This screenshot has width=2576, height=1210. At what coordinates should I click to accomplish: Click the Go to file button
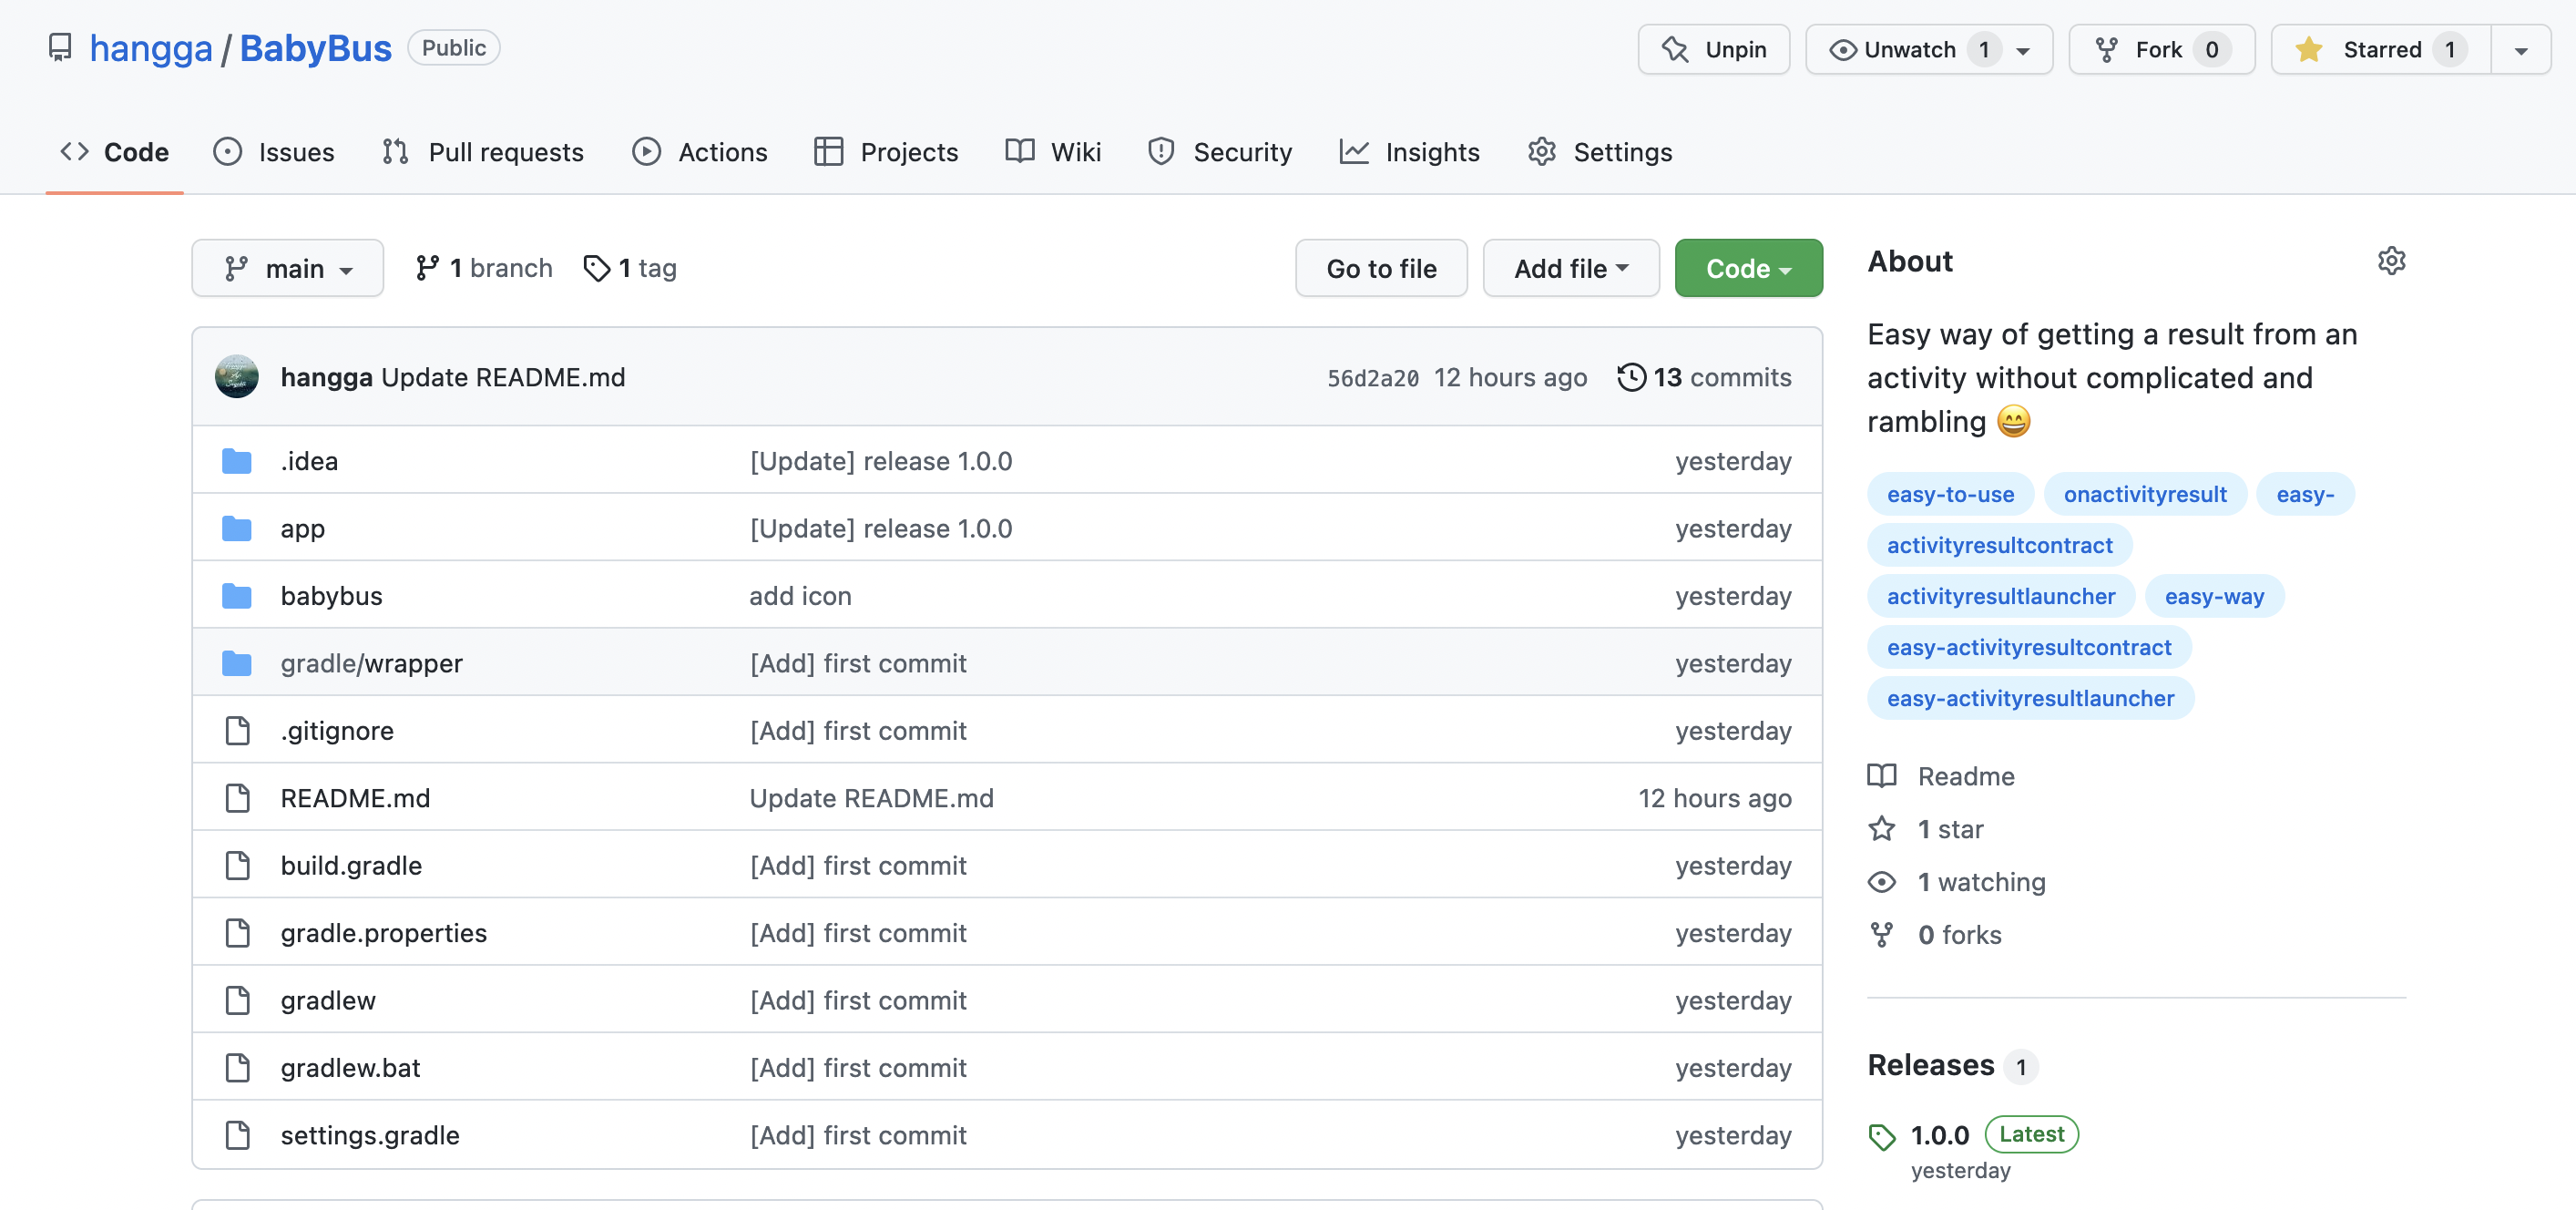(x=1380, y=268)
